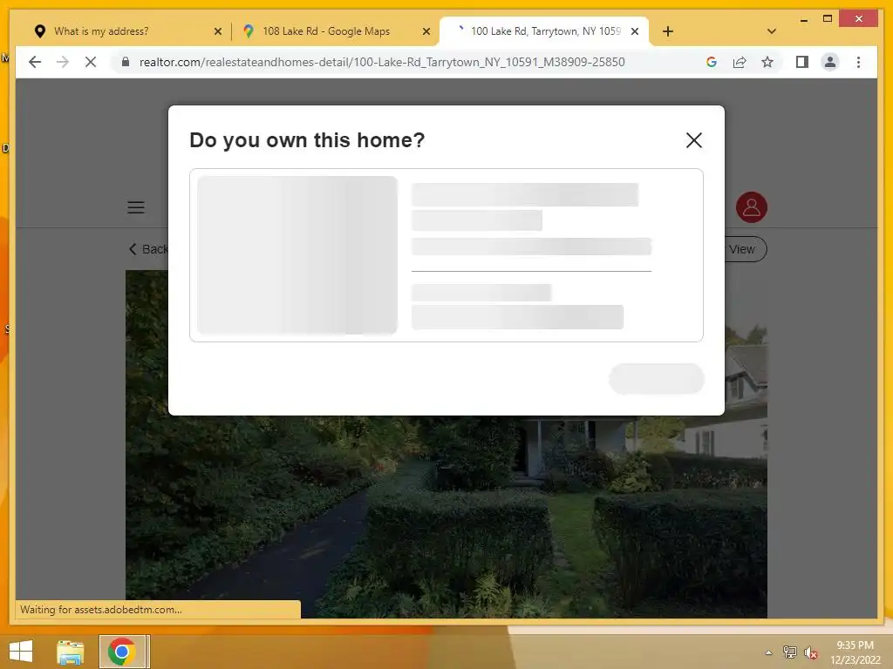The image size is (893, 669).
Task: Open Google icon in address bar
Action: (x=712, y=62)
